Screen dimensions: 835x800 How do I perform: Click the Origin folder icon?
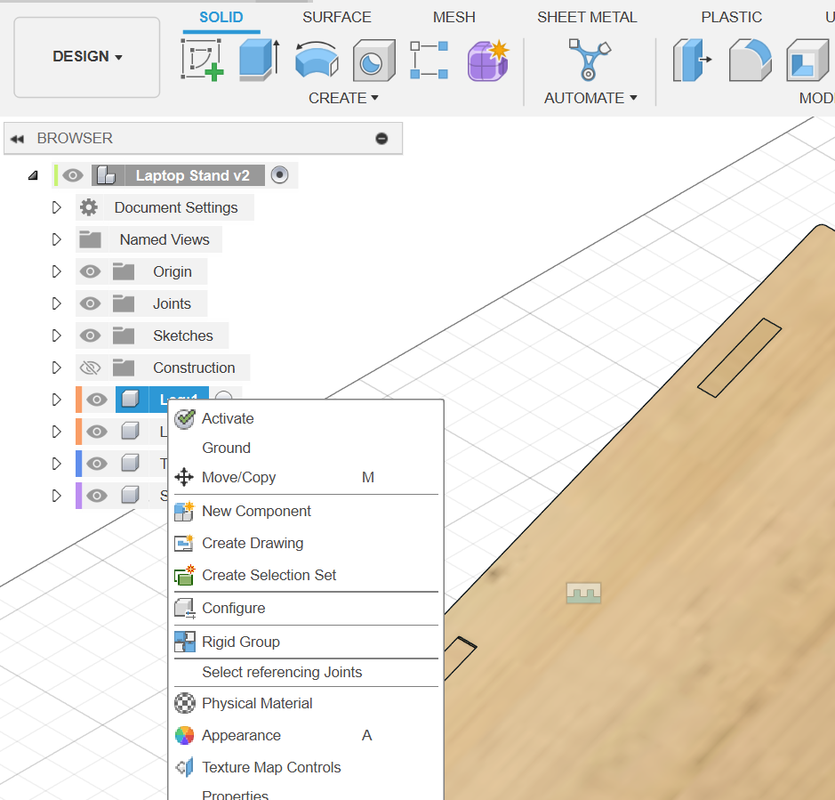tap(124, 271)
